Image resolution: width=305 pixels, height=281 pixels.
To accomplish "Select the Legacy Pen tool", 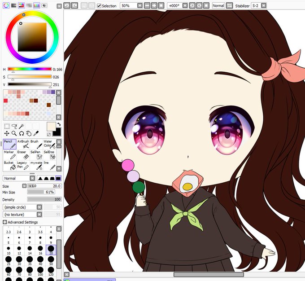I will [x=23, y=165].
